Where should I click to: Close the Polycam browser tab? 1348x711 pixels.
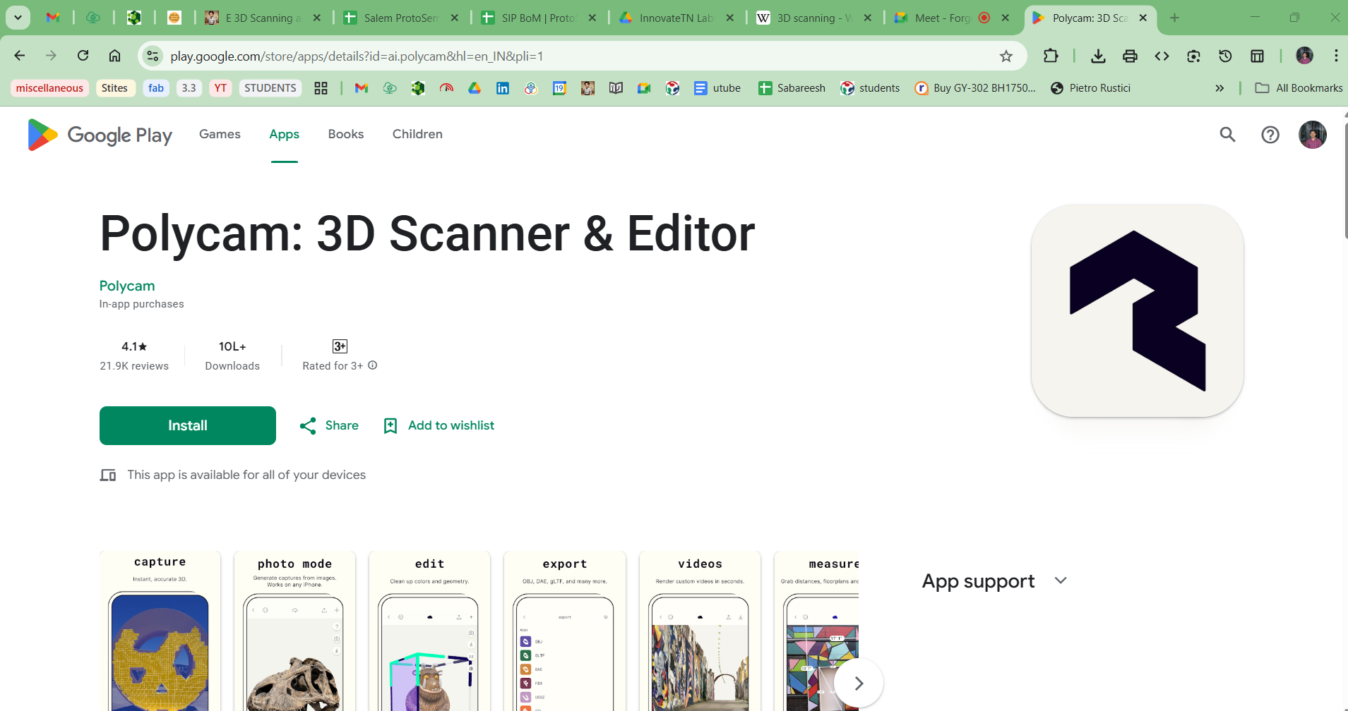pos(1143,18)
